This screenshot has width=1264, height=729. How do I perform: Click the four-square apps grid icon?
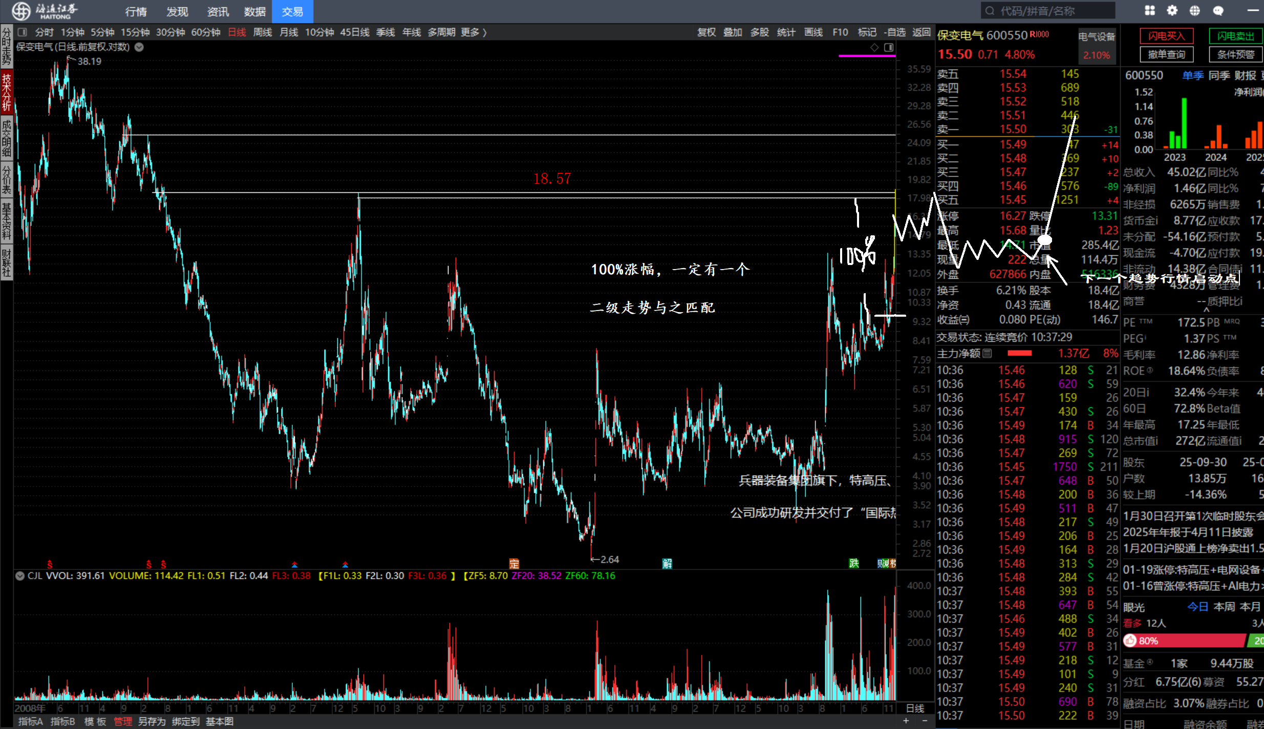pyautogui.click(x=1149, y=11)
